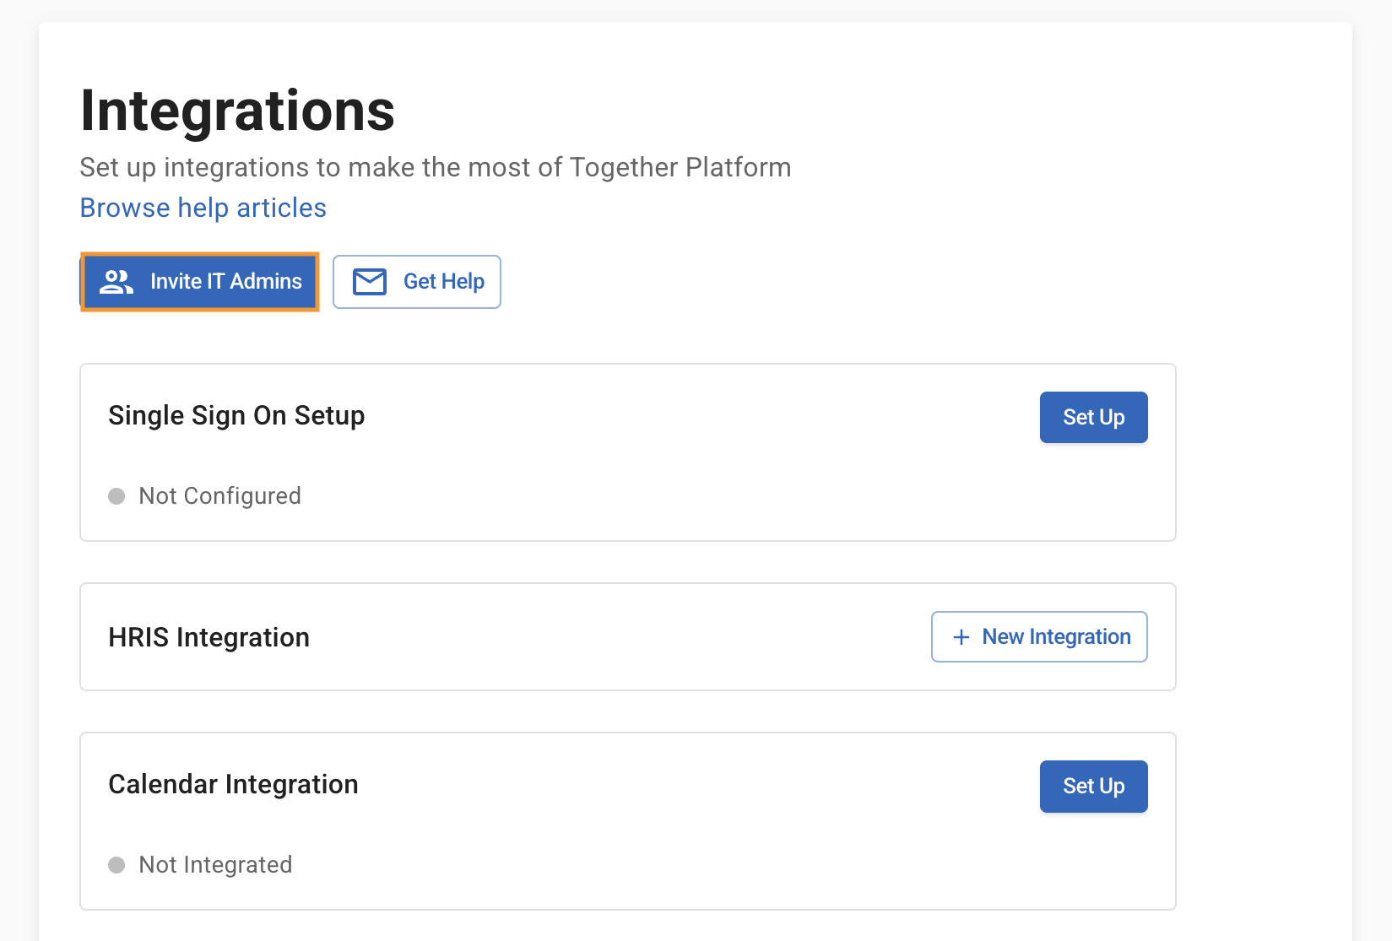Viewport: 1392px width, 941px height.
Task: Click the plus icon beside New Integration
Action: pos(961,637)
